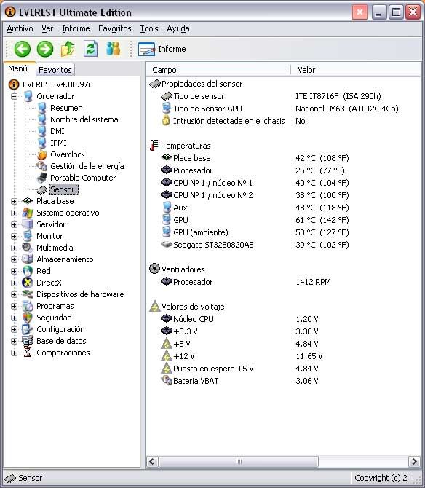Open the Informe menu

(x=76, y=28)
